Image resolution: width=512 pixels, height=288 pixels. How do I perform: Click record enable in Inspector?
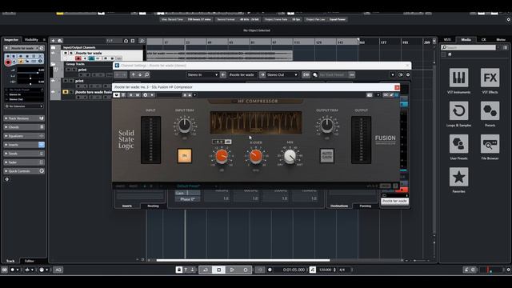[x=8, y=62]
